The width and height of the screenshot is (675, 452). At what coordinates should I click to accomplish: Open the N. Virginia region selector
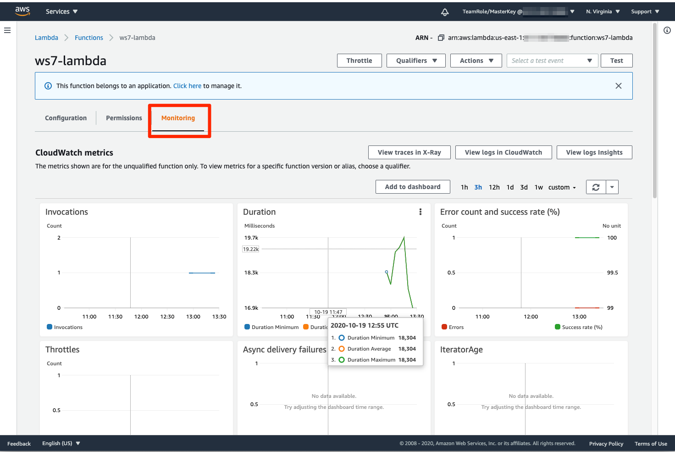pyautogui.click(x=603, y=11)
